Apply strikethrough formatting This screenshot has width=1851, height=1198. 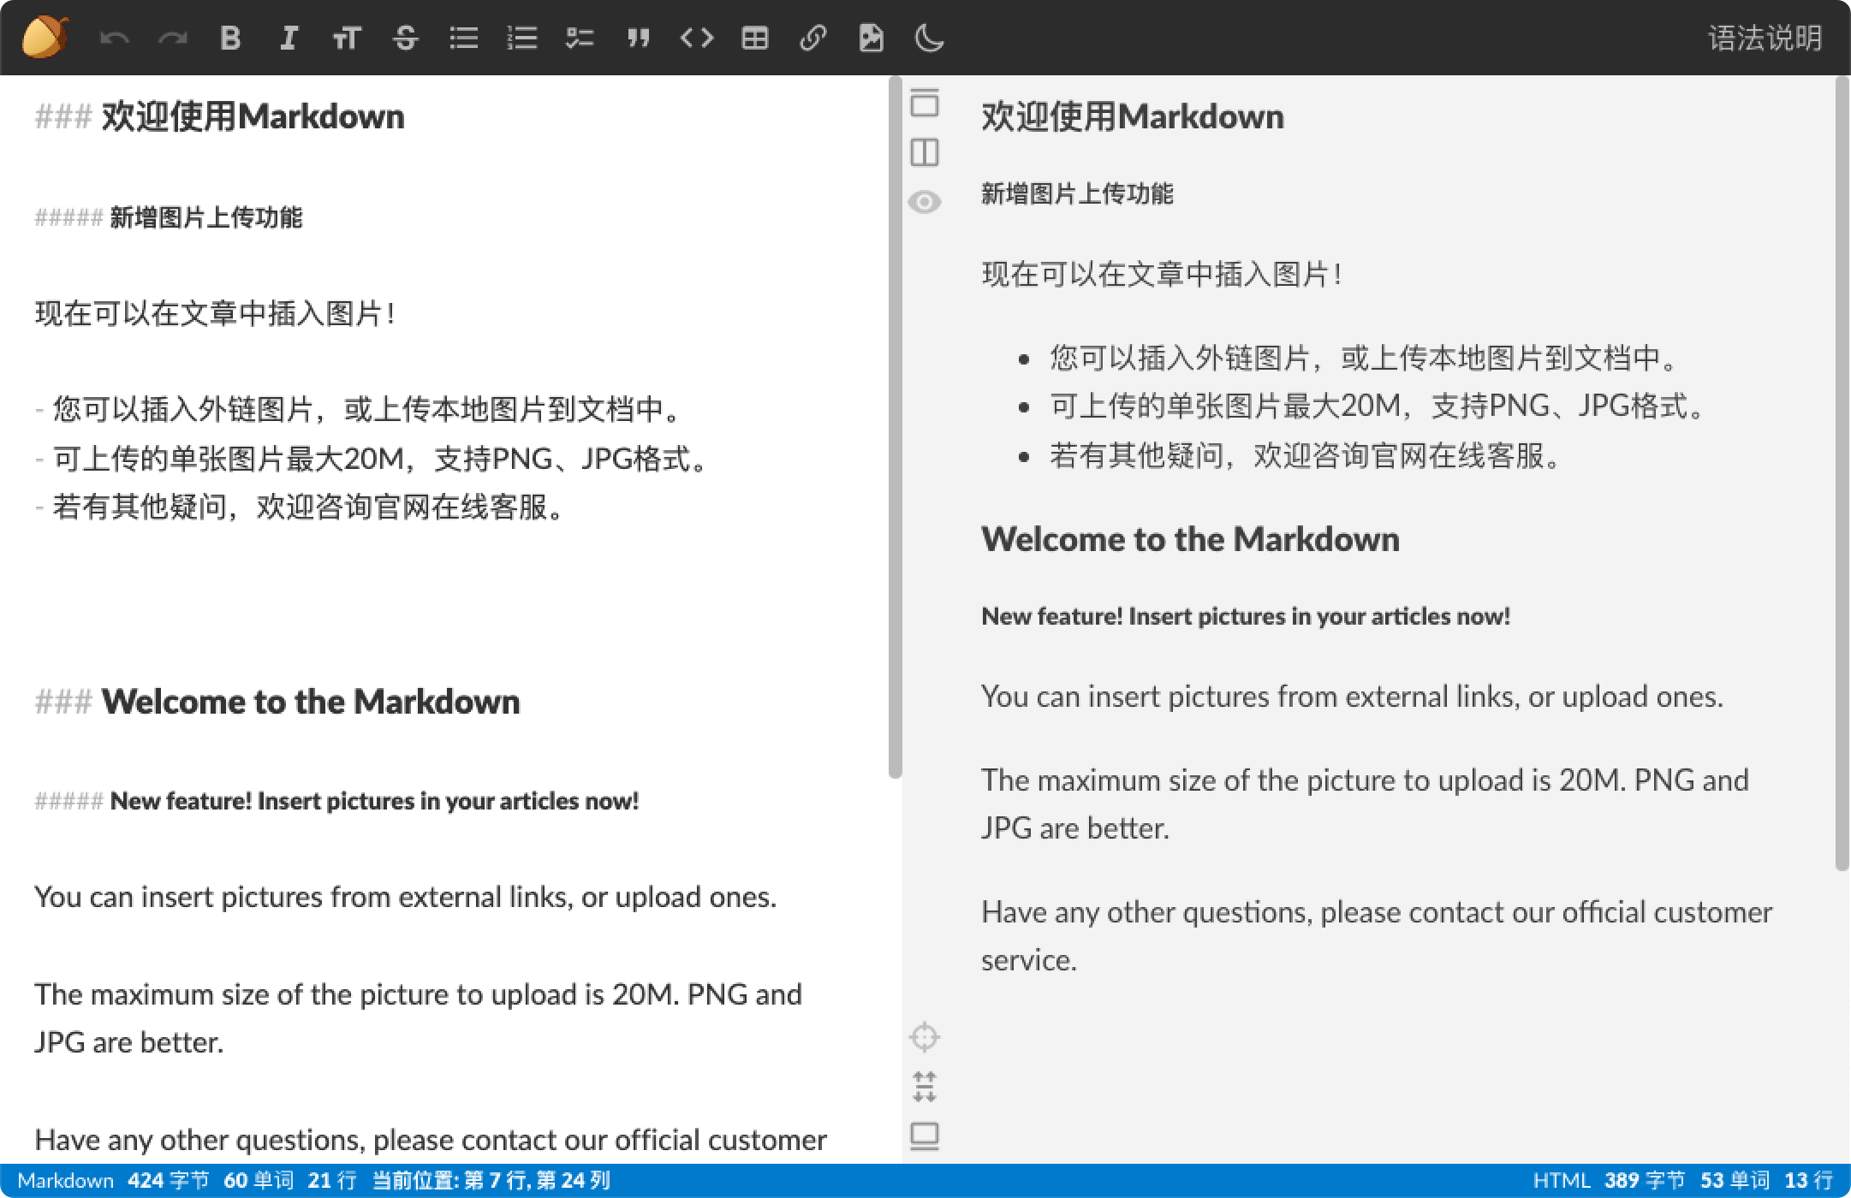pyautogui.click(x=405, y=38)
